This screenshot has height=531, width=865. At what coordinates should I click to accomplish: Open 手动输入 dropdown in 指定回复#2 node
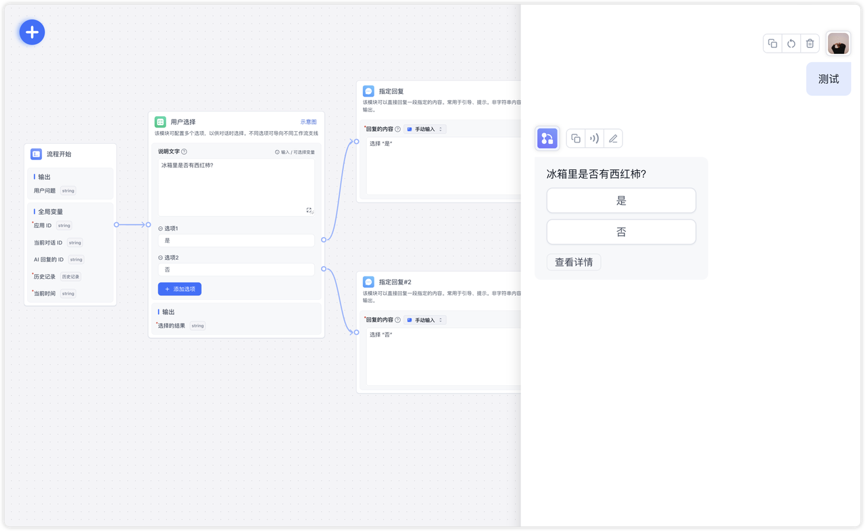[425, 320]
